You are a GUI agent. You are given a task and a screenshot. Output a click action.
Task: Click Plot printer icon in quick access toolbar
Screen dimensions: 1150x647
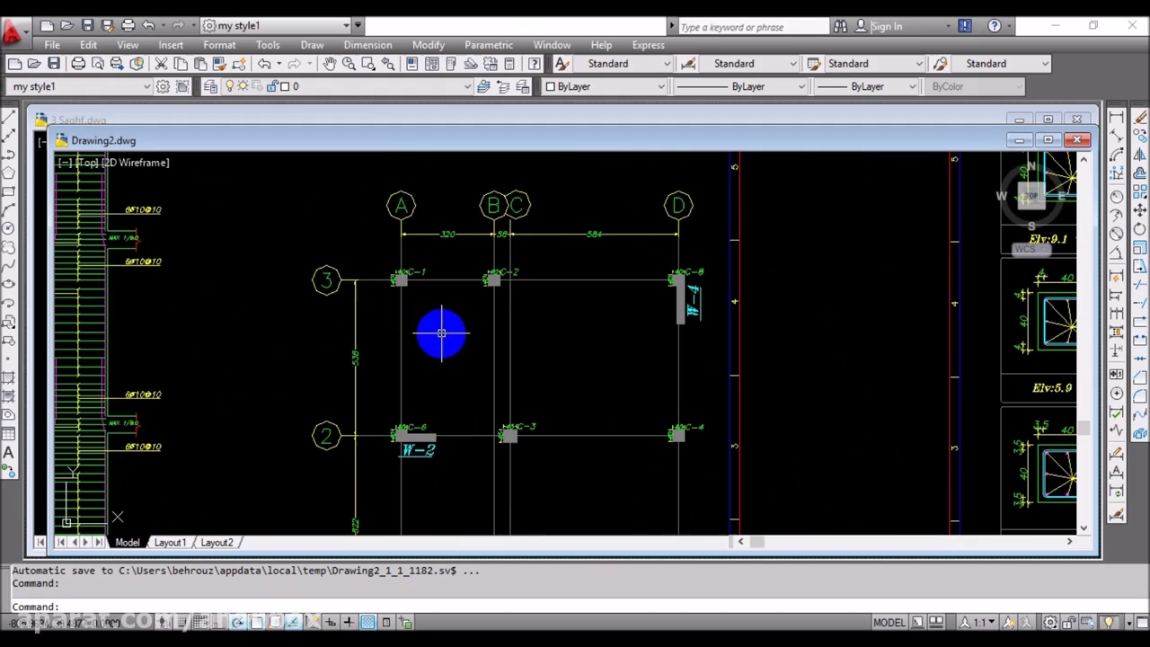point(128,25)
